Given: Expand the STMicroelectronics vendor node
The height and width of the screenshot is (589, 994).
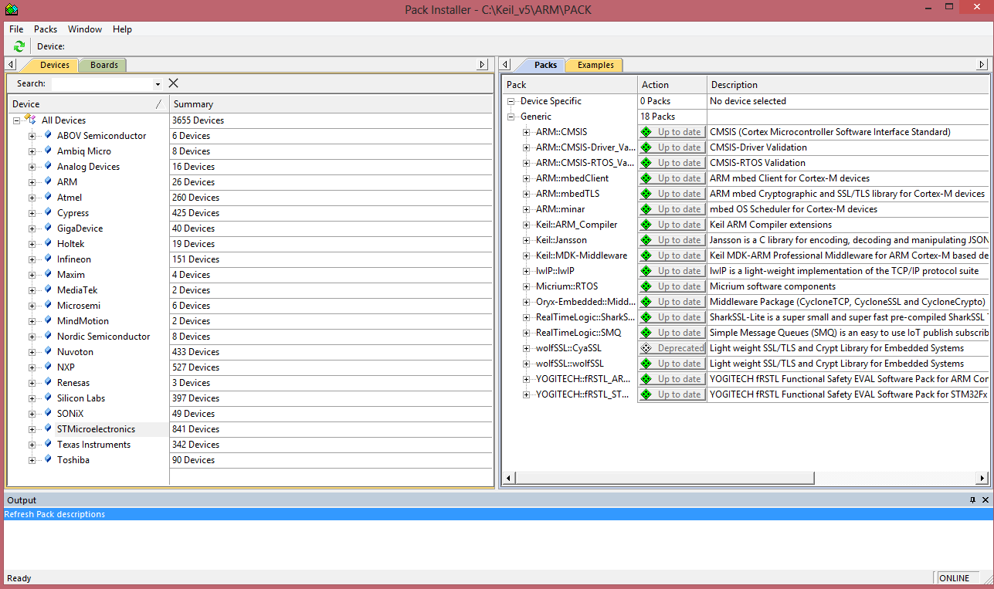Looking at the screenshot, I should click(x=32, y=429).
